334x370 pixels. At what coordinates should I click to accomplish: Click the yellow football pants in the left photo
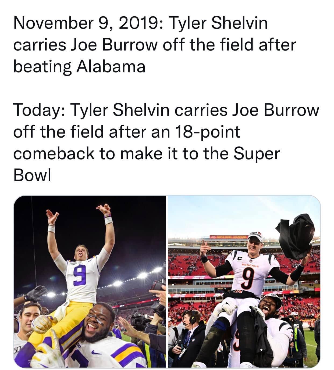[x=65, y=320]
